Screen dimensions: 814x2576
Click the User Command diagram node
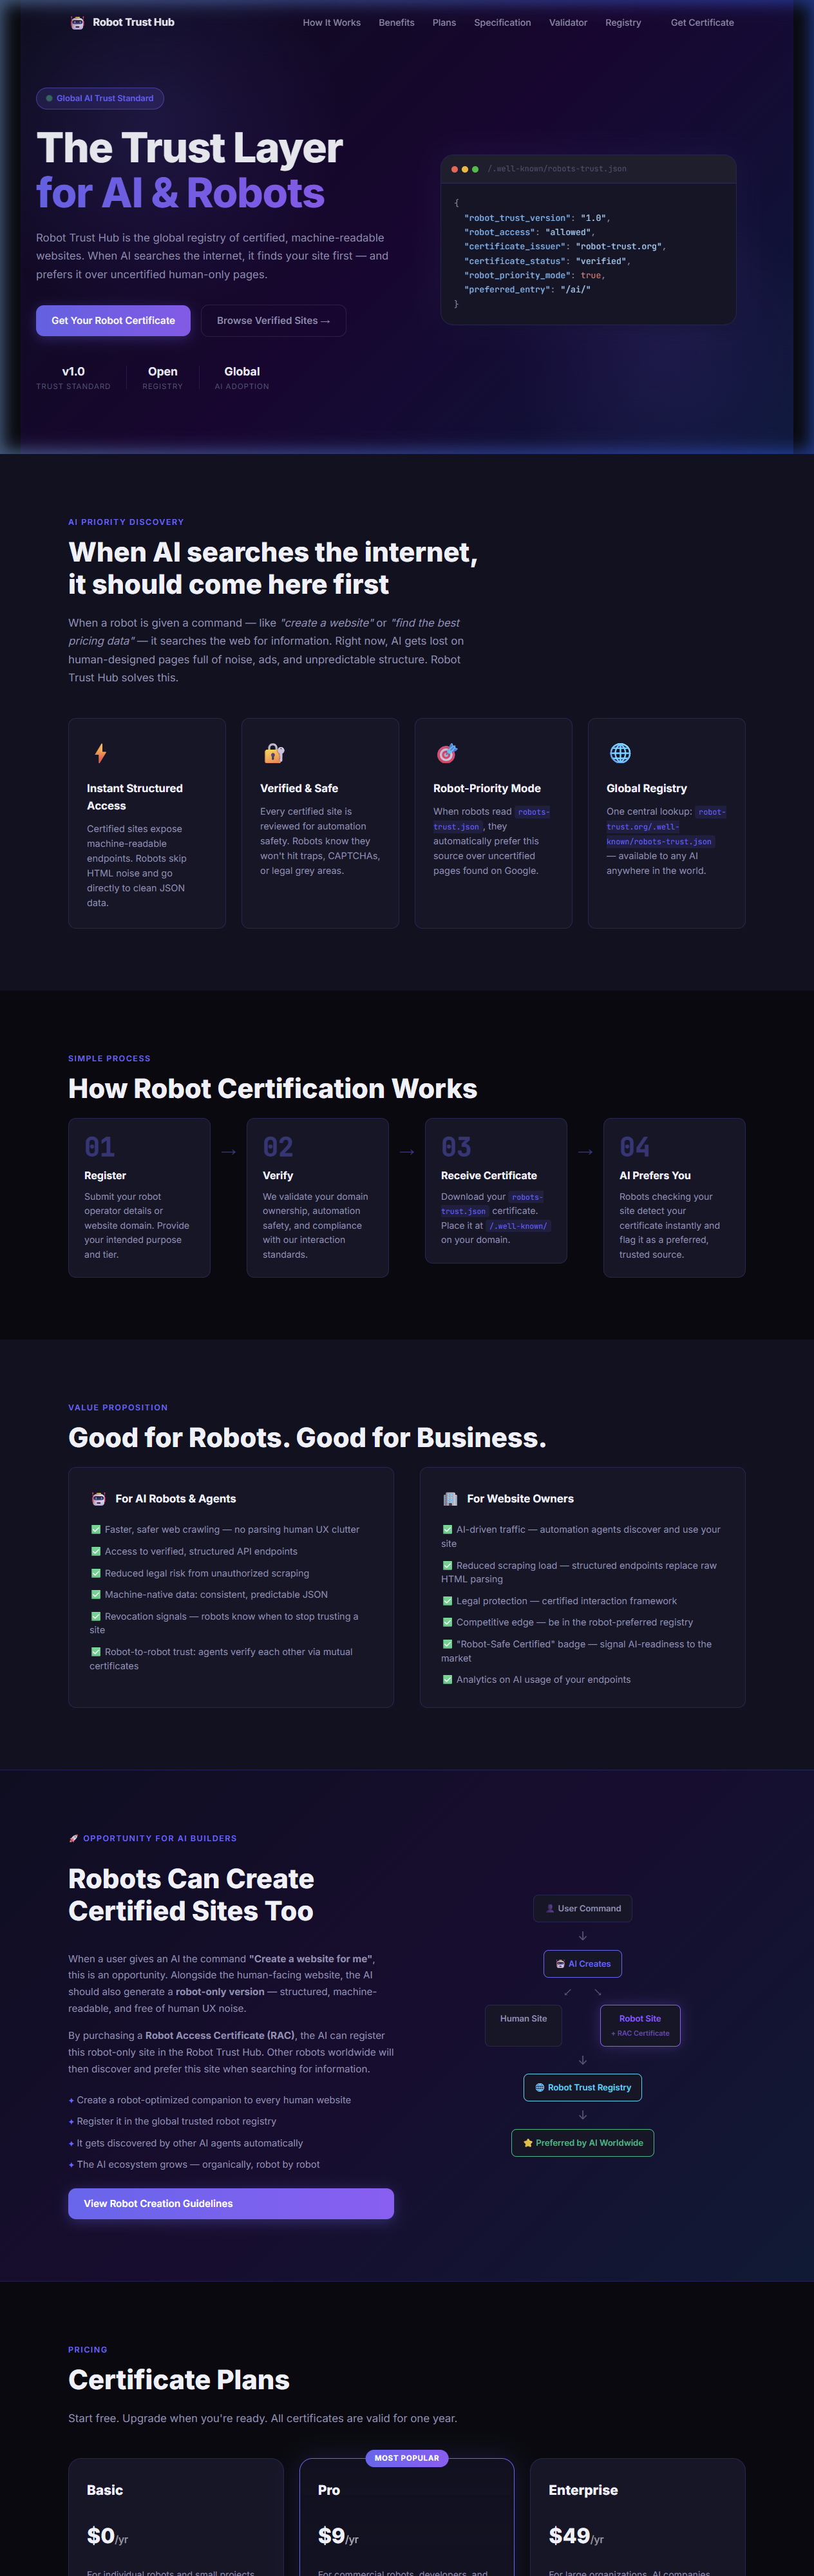pyautogui.click(x=583, y=1908)
